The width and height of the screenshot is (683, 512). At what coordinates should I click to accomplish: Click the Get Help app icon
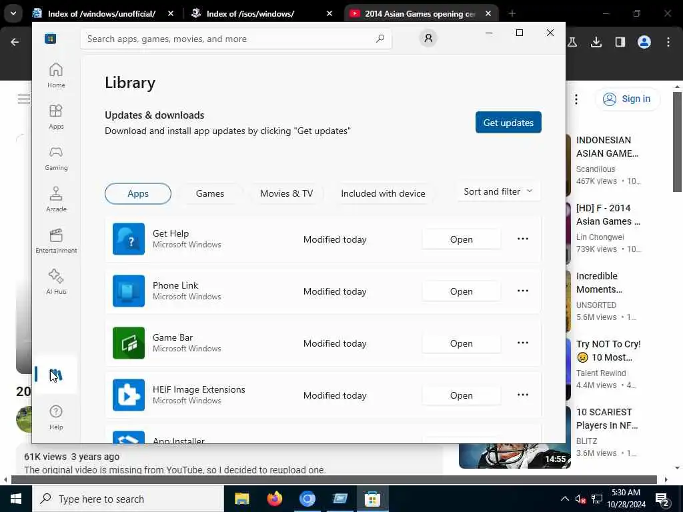[x=129, y=239]
